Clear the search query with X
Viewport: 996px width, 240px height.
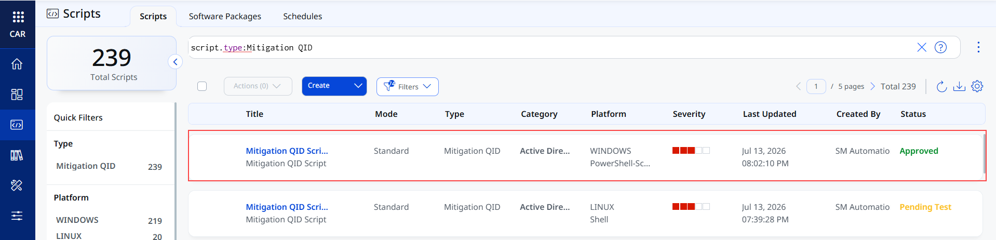pos(922,47)
